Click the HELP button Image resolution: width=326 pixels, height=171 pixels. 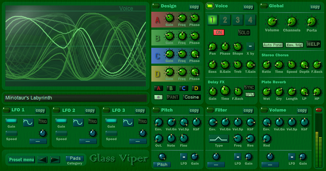[313, 44]
